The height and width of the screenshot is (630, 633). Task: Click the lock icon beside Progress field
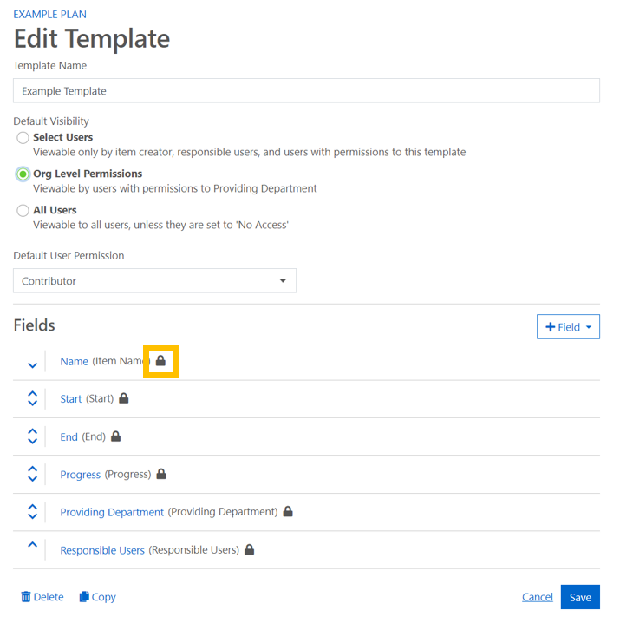point(161,474)
